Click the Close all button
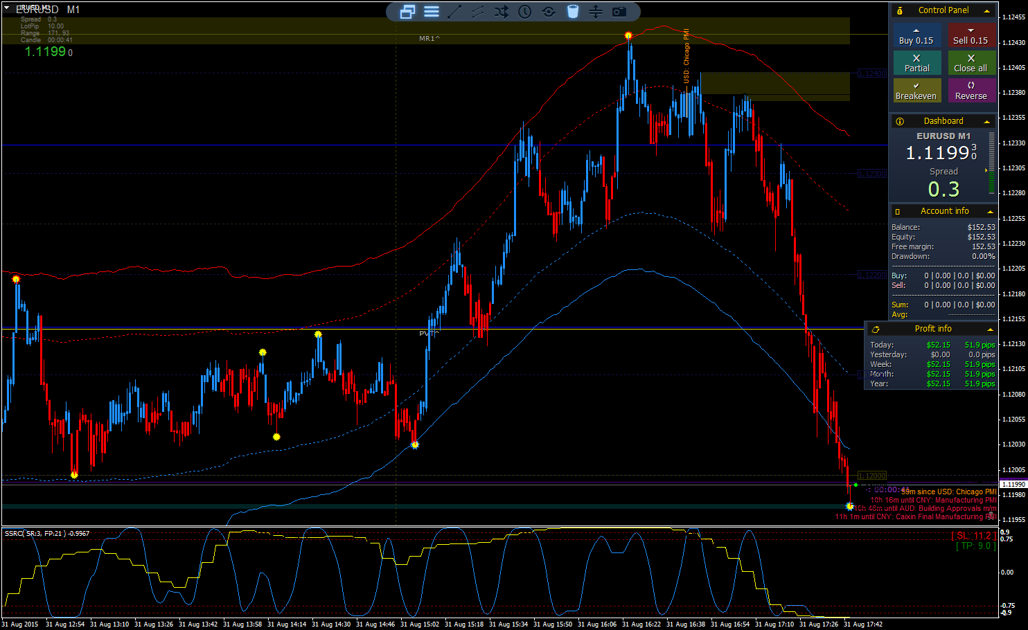The width and height of the screenshot is (1028, 630). tap(971, 63)
